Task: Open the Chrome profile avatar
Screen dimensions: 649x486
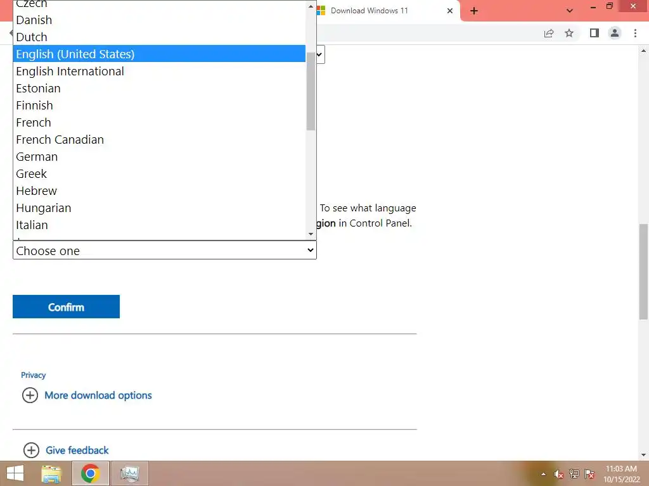Action: pyautogui.click(x=615, y=33)
